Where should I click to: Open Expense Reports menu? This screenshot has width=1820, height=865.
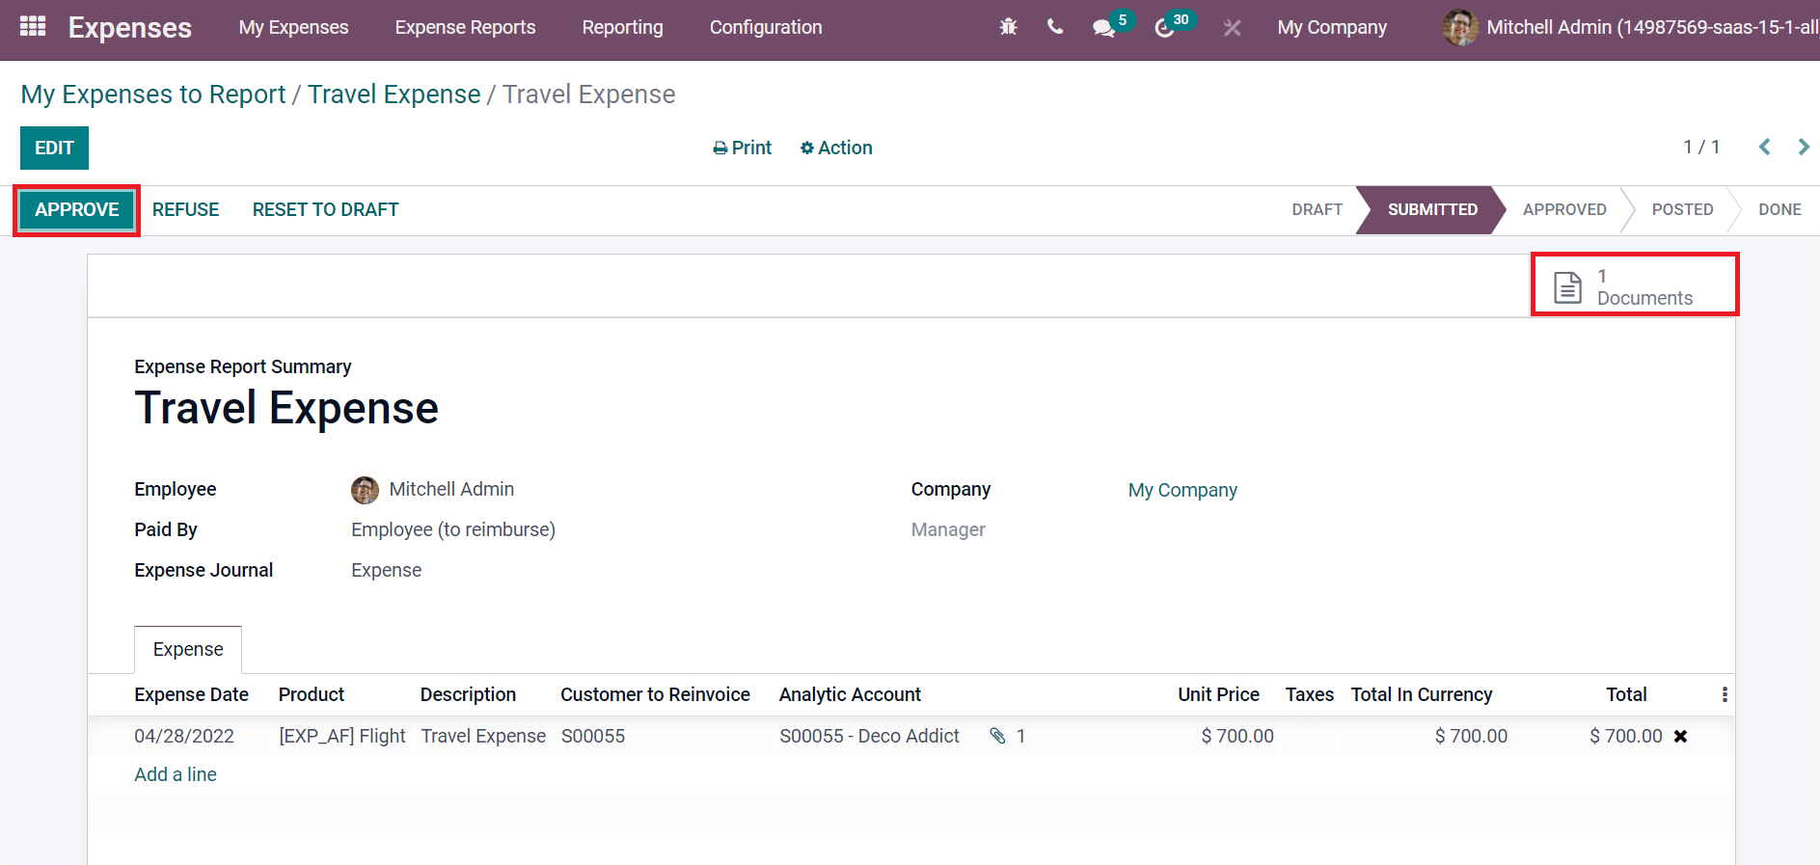(465, 27)
